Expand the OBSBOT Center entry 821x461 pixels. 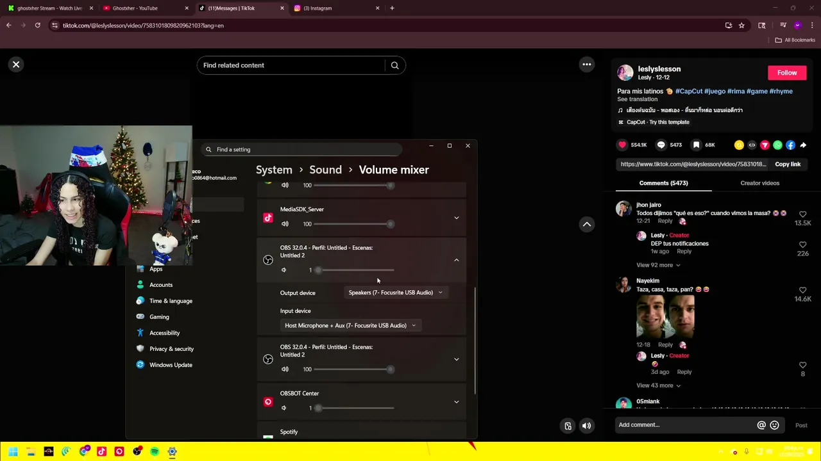[x=457, y=402]
